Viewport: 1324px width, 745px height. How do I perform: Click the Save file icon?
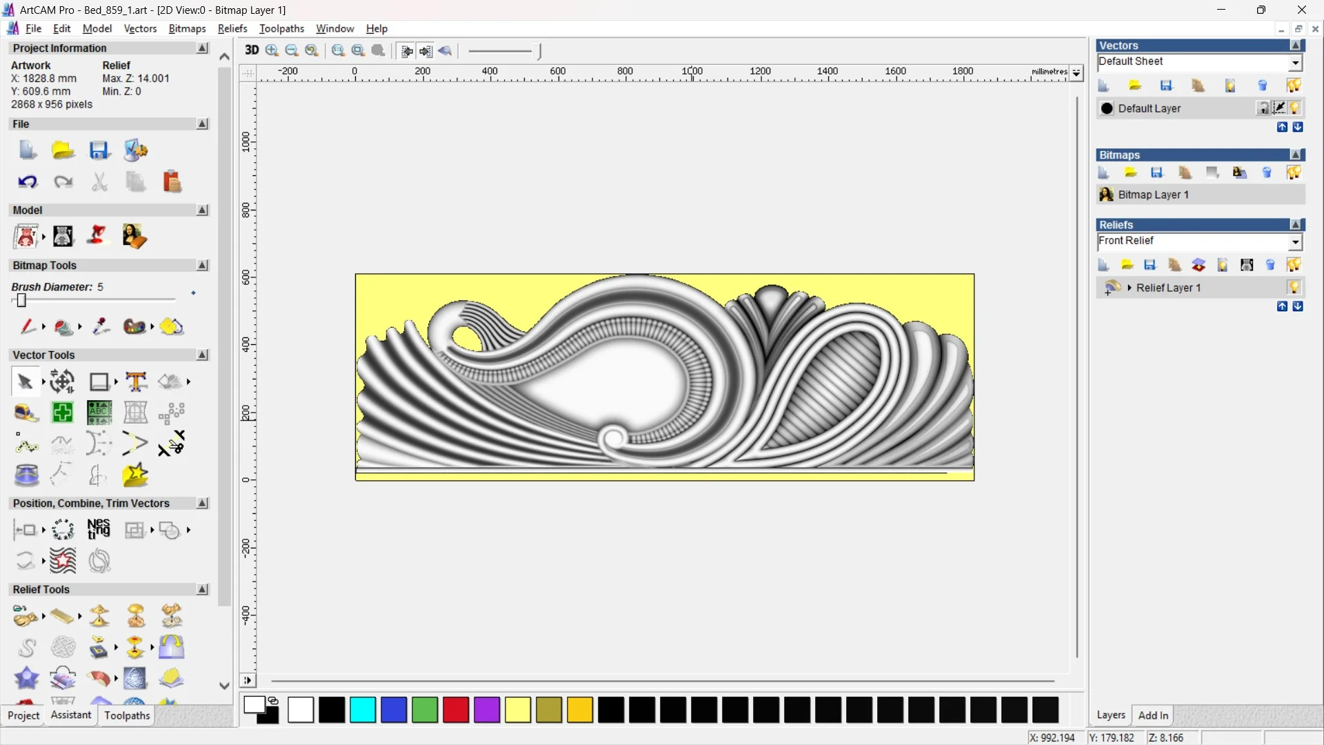(x=99, y=150)
